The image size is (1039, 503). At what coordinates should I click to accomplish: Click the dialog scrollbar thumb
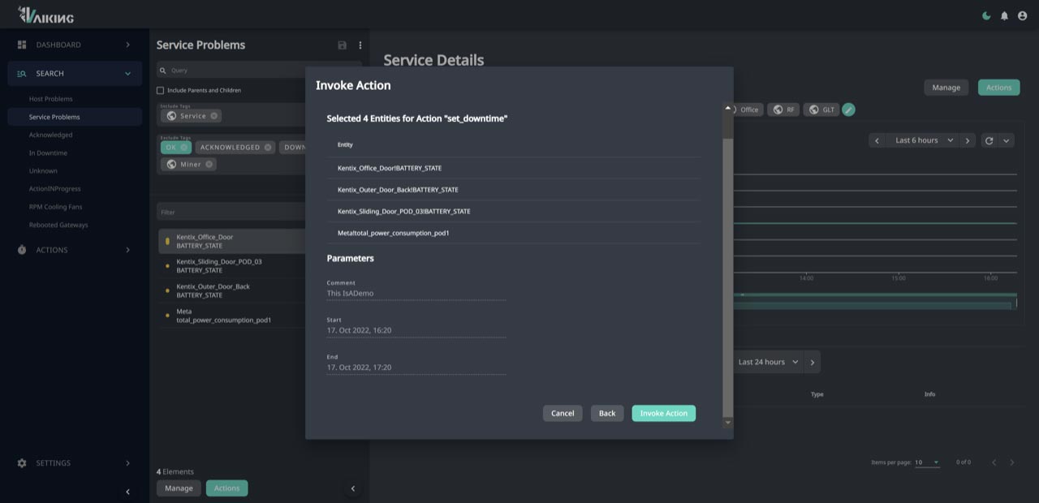728,276
